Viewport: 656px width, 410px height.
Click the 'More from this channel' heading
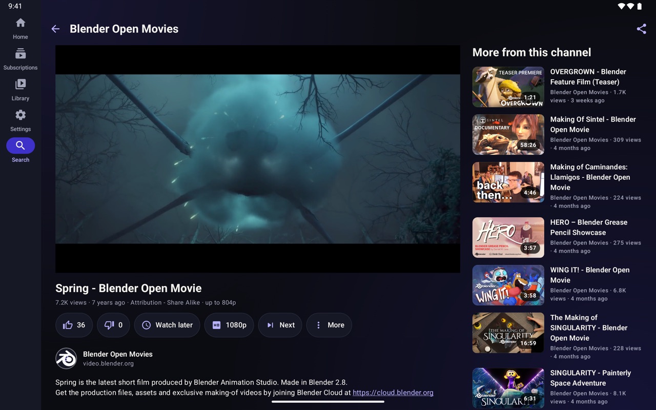click(x=531, y=52)
